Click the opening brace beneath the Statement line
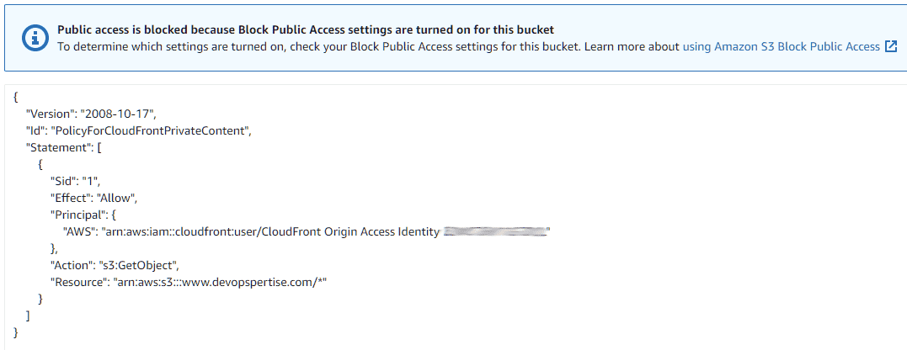 coord(40,164)
